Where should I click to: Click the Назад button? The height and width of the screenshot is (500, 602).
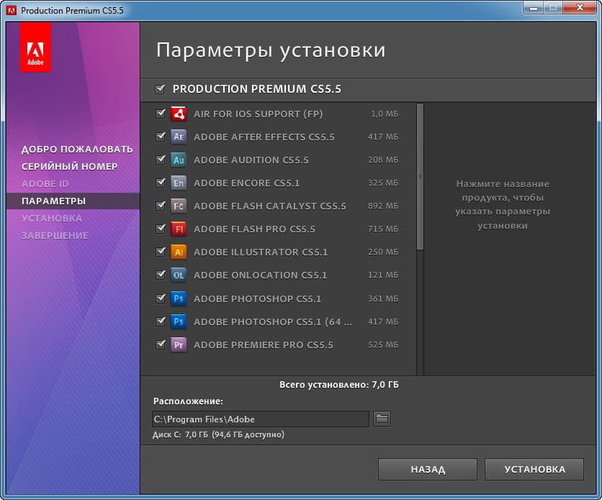tap(427, 469)
